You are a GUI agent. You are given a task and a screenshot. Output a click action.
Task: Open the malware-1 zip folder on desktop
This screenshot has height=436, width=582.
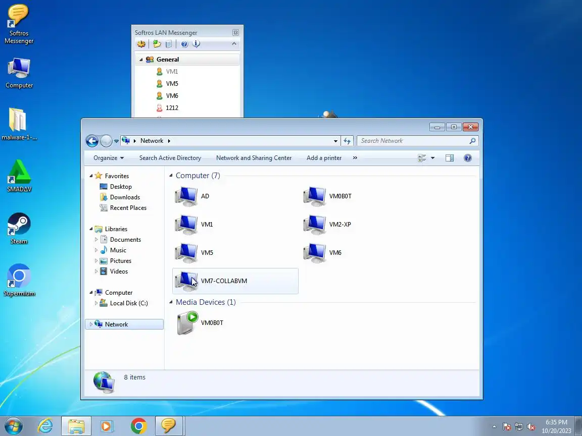19,124
